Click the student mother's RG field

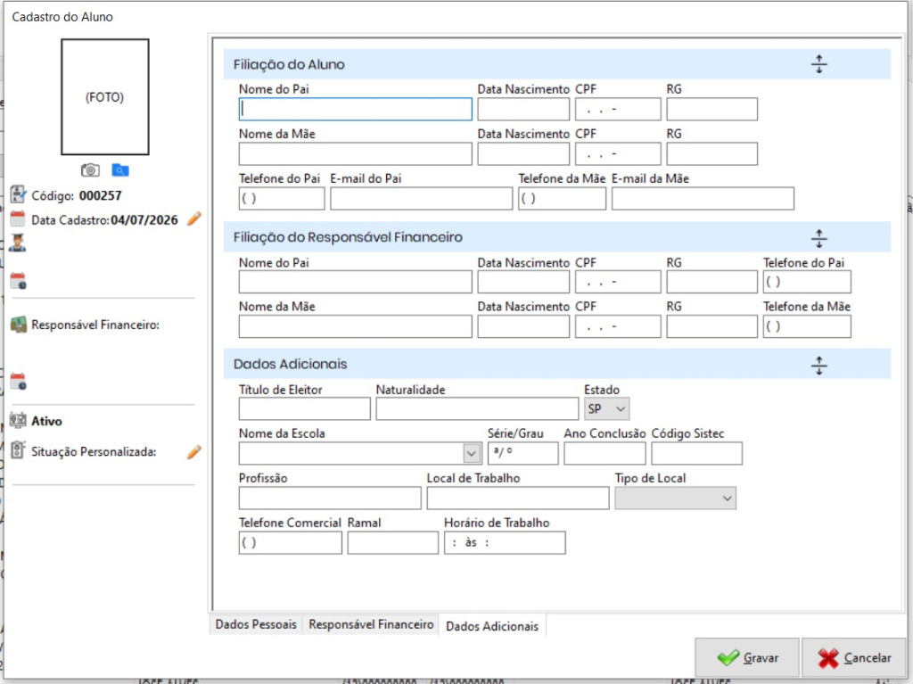pyautogui.click(x=711, y=153)
